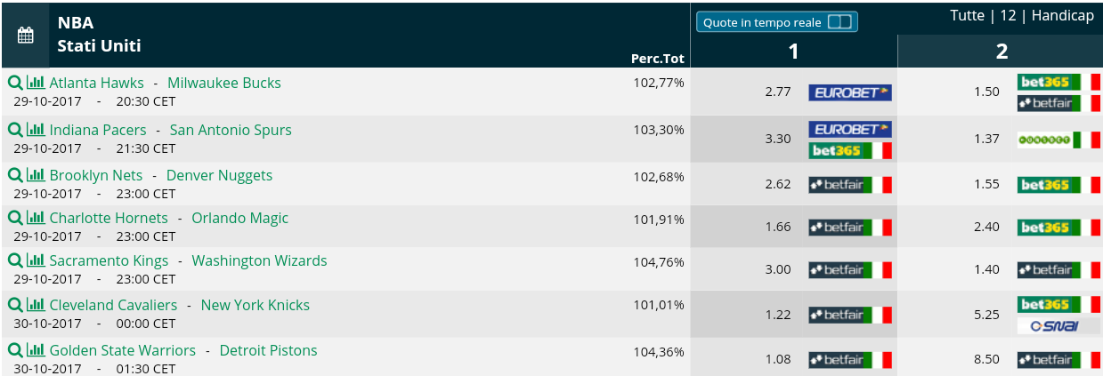Open statistics chart icon for Charlotte Hornets match
Image resolution: width=1103 pixels, height=376 pixels.
36,218
